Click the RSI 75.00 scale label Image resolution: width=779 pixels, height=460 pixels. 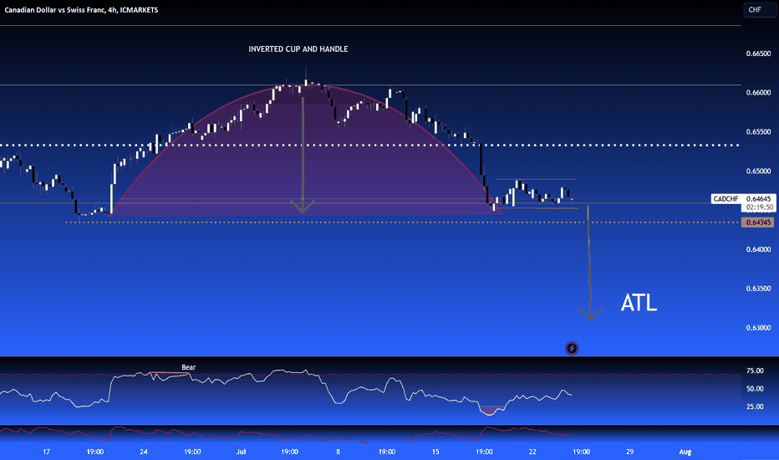(755, 371)
